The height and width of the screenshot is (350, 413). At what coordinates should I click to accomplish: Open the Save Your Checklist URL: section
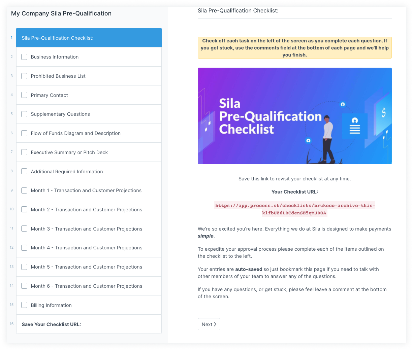pos(89,324)
